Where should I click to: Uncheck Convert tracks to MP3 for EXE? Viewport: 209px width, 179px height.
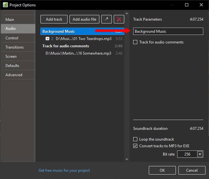tap(135, 146)
